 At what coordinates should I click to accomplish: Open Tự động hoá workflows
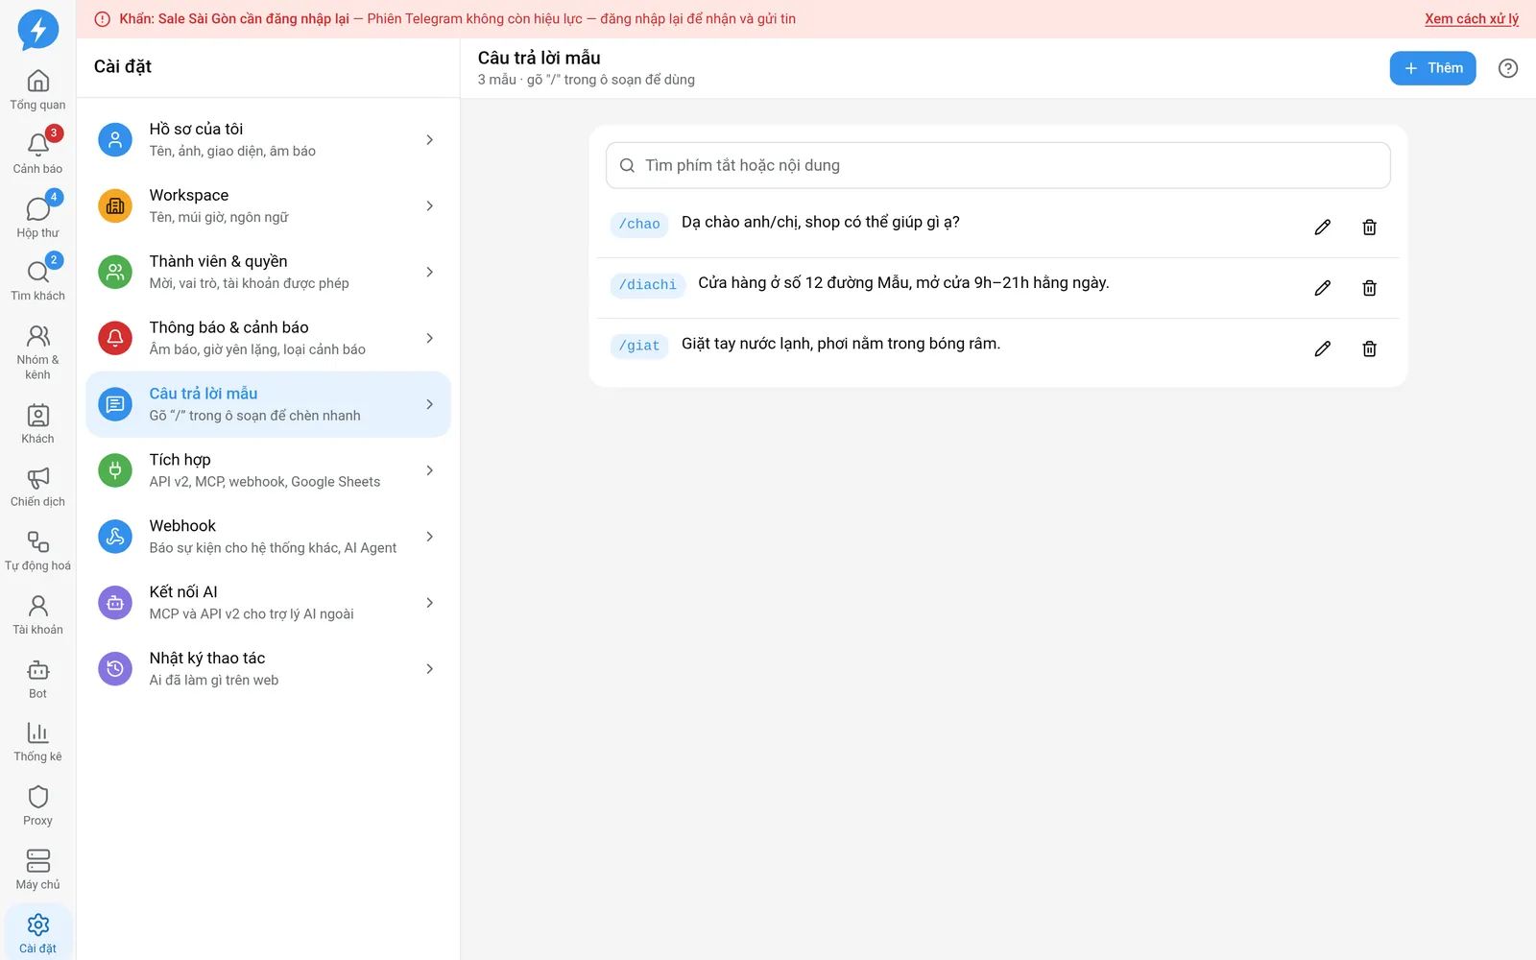[38, 551]
